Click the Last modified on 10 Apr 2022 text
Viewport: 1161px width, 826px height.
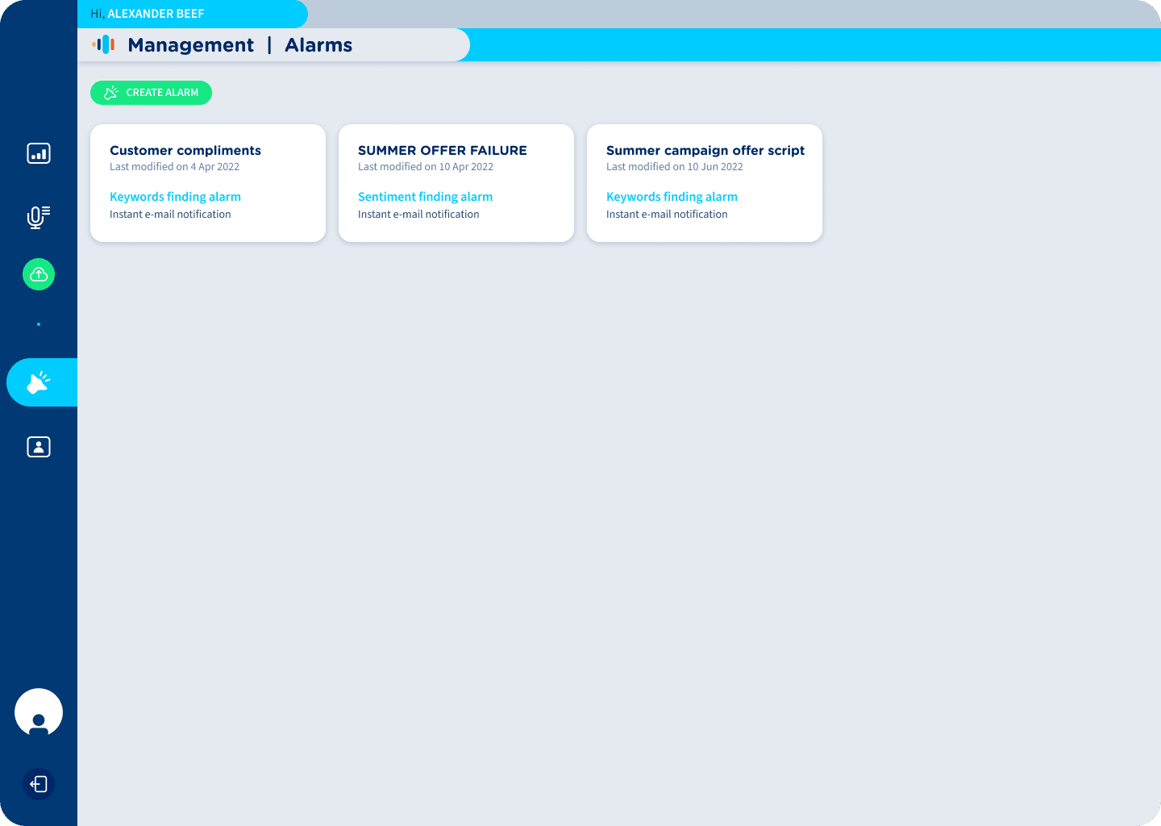[x=426, y=167]
